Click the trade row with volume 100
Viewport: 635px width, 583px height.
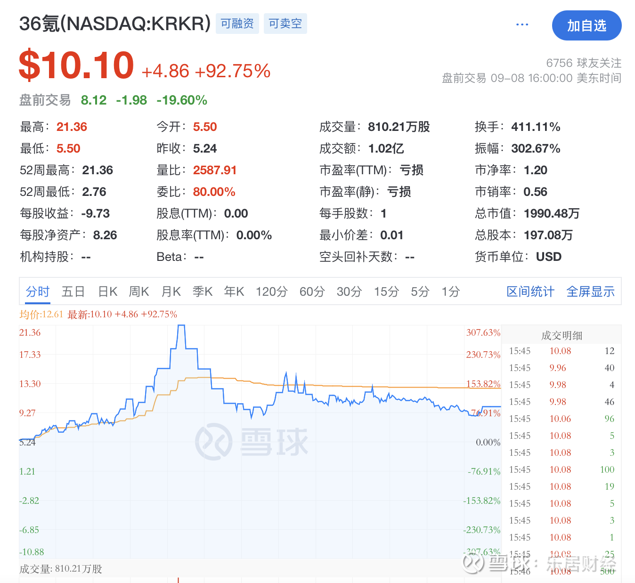(x=562, y=470)
